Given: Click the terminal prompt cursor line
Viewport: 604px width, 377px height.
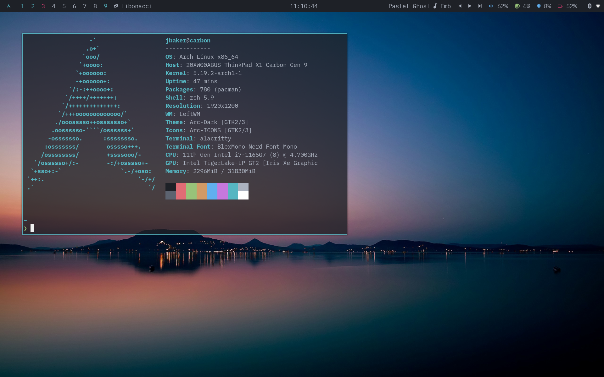Looking at the screenshot, I should tap(32, 228).
